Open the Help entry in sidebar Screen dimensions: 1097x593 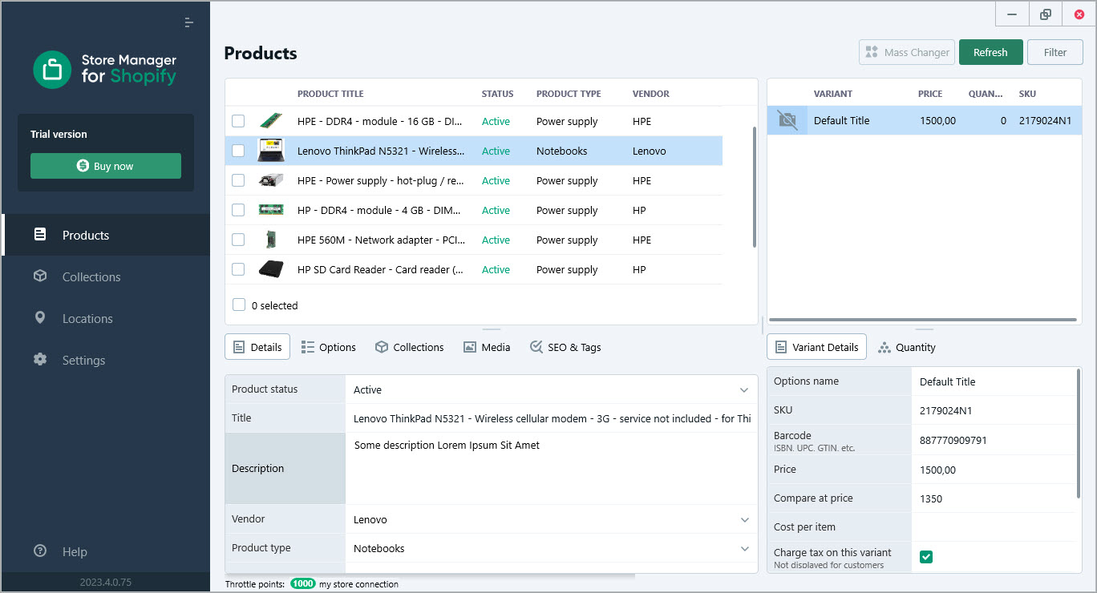point(106,551)
